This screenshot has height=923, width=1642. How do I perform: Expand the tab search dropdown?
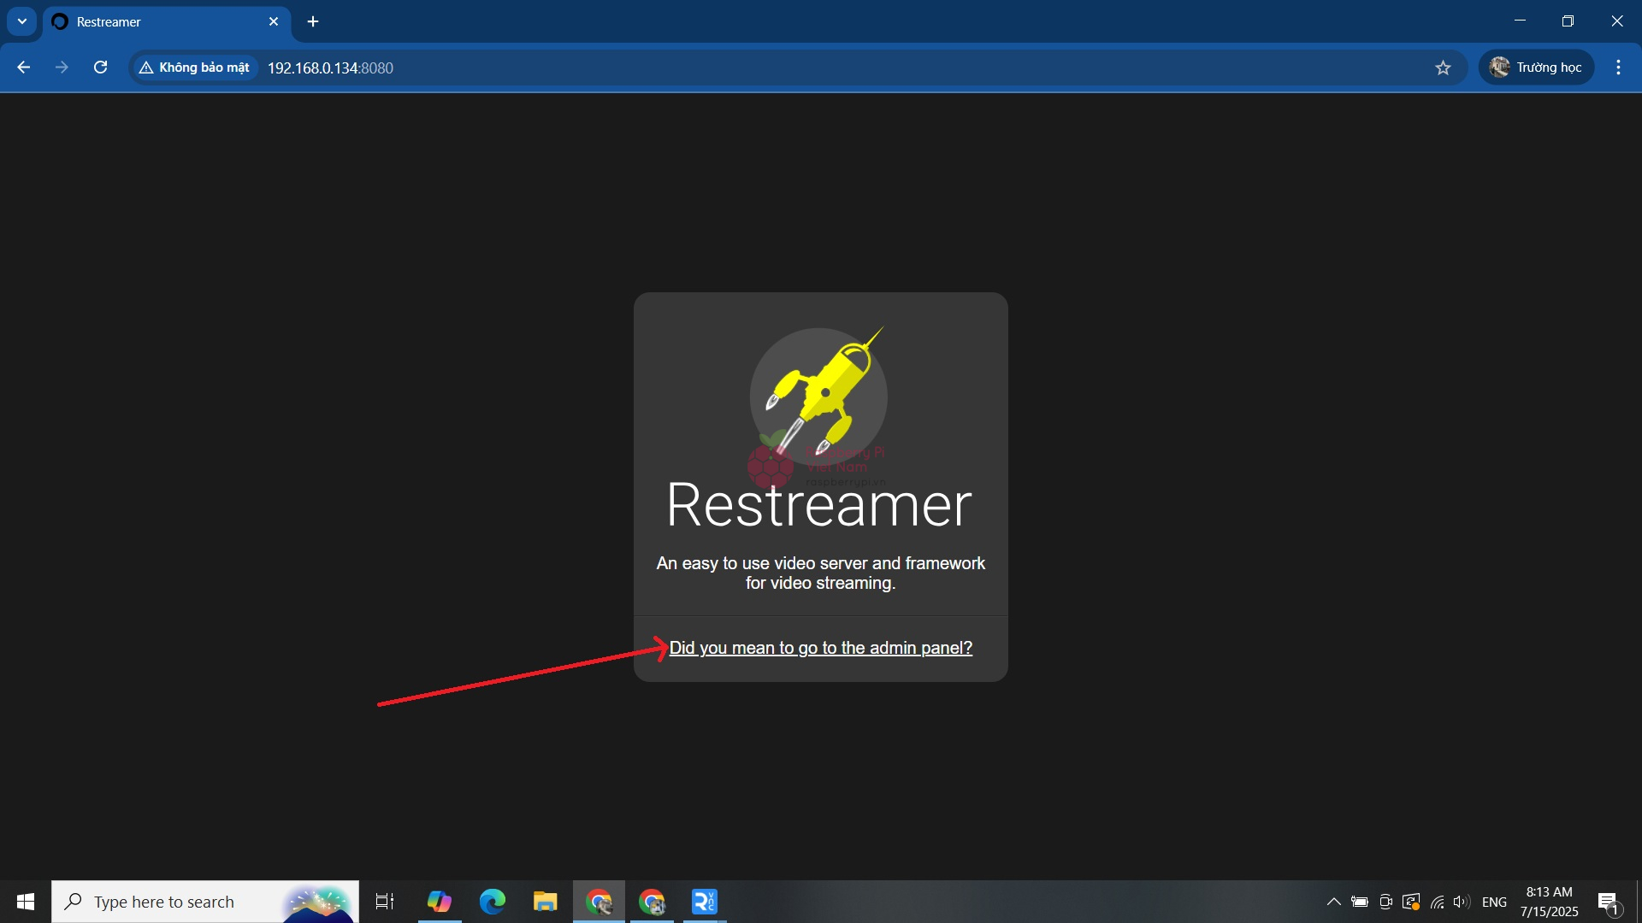(x=22, y=21)
